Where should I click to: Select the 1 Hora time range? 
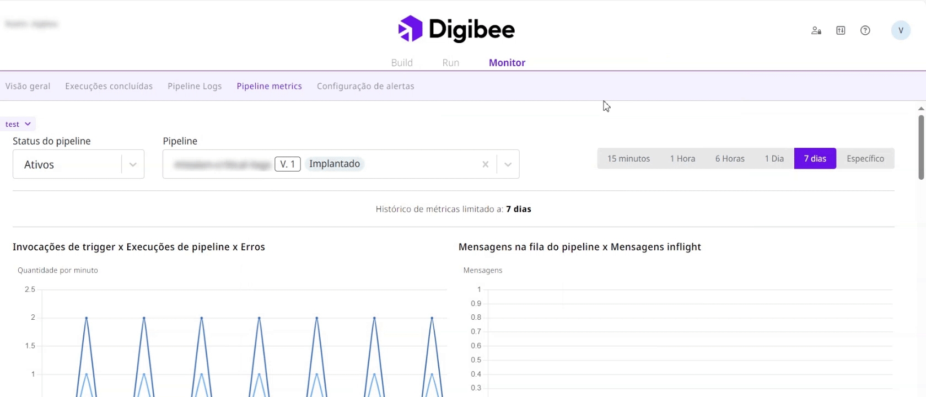point(682,159)
